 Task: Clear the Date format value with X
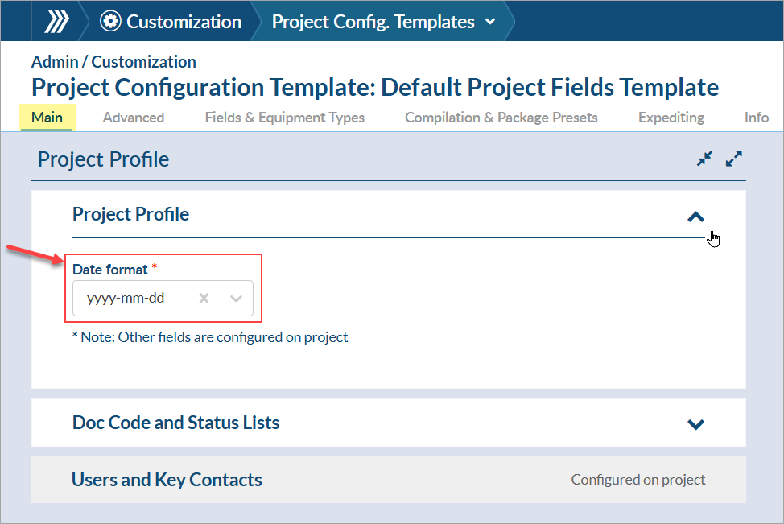click(204, 299)
